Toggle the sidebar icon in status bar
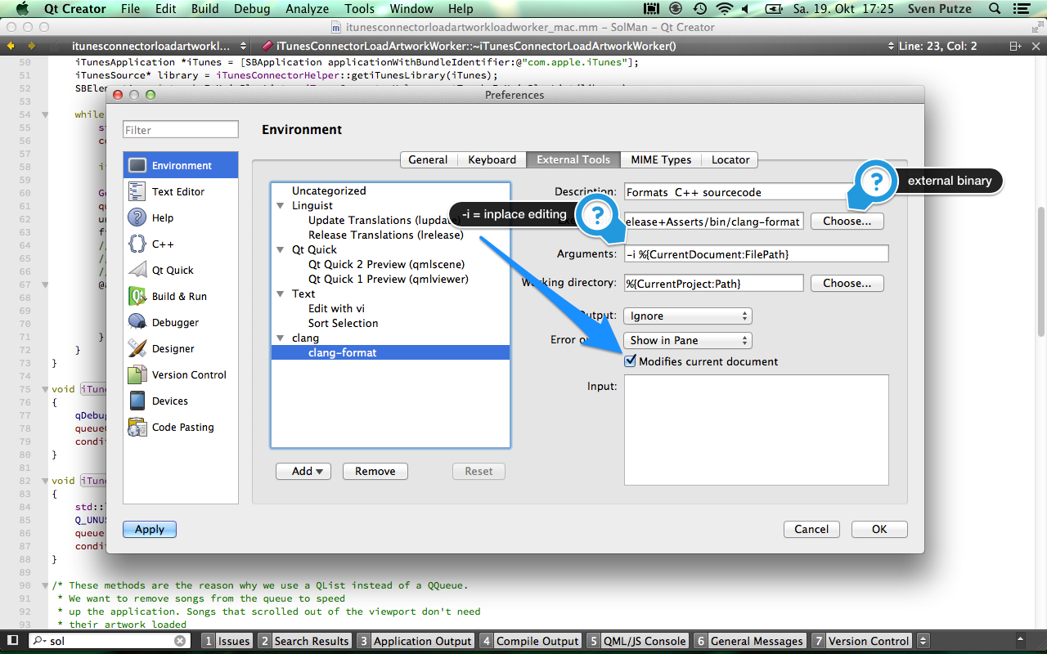 (x=12, y=641)
